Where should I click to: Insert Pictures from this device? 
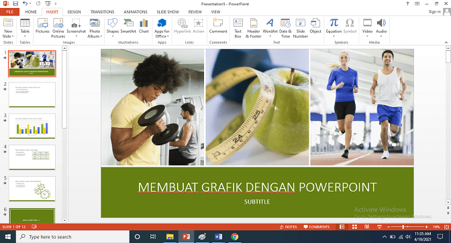tap(42, 26)
